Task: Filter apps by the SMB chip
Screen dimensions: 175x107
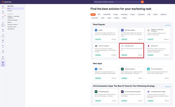Action: coord(149,14)
